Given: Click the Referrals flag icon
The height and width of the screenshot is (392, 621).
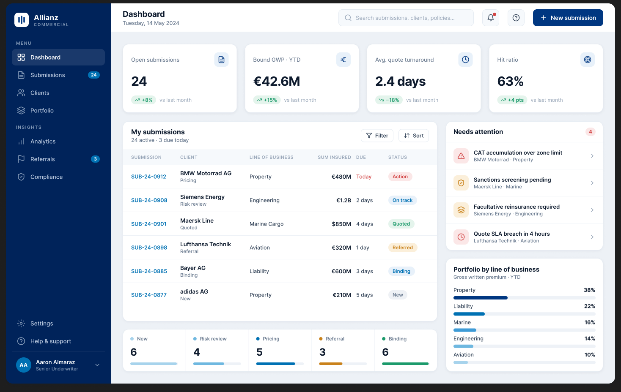Looking at the screenshot, I should point(21,159).
